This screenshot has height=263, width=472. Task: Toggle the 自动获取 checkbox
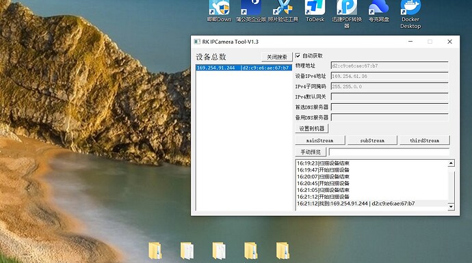click(298, 55)
